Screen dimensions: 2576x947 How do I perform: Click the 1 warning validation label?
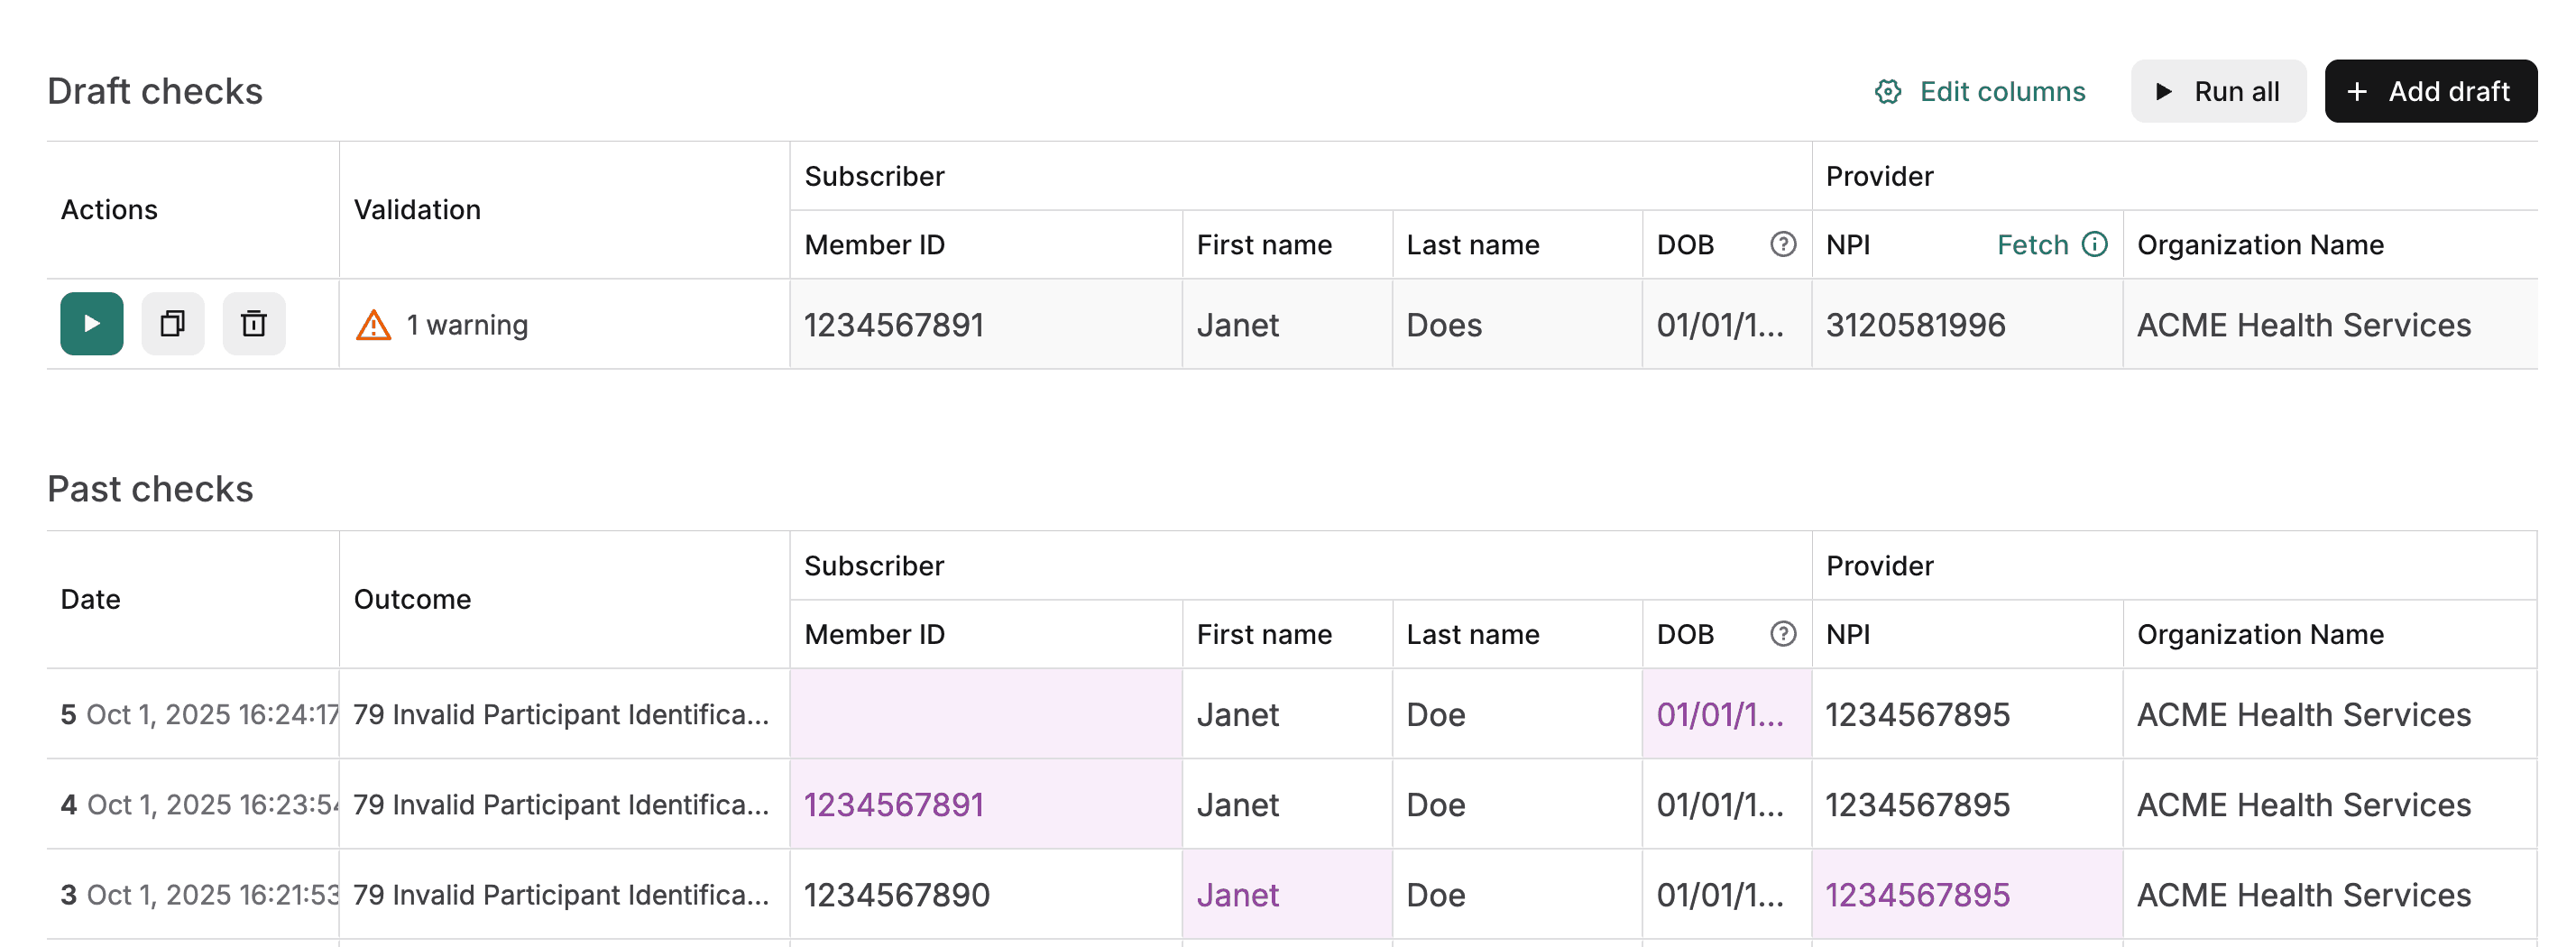(x=467, y=323)
